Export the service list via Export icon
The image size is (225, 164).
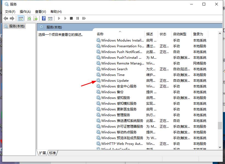tap(35, 18)
